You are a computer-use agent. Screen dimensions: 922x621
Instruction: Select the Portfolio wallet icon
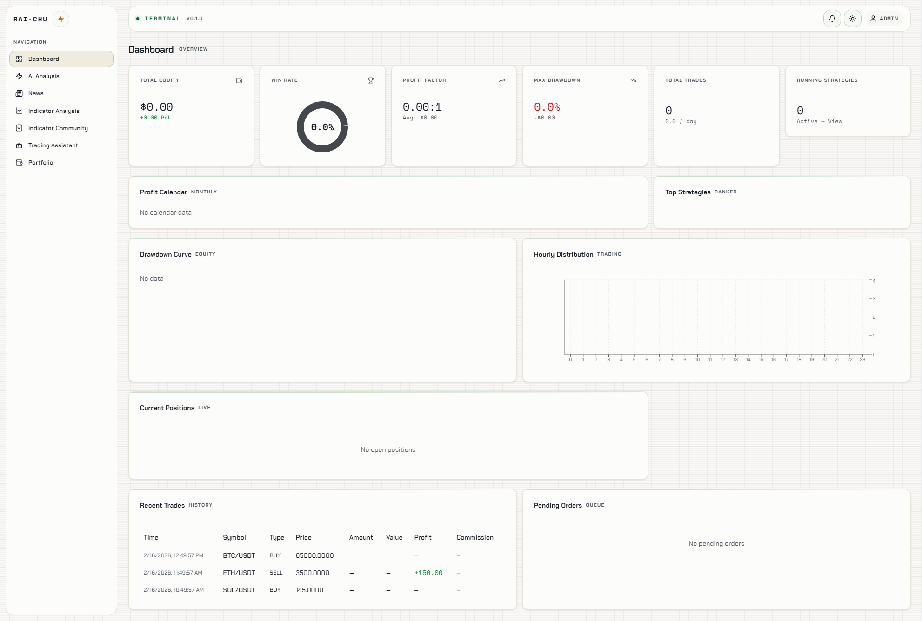click(x=19, y=162)
